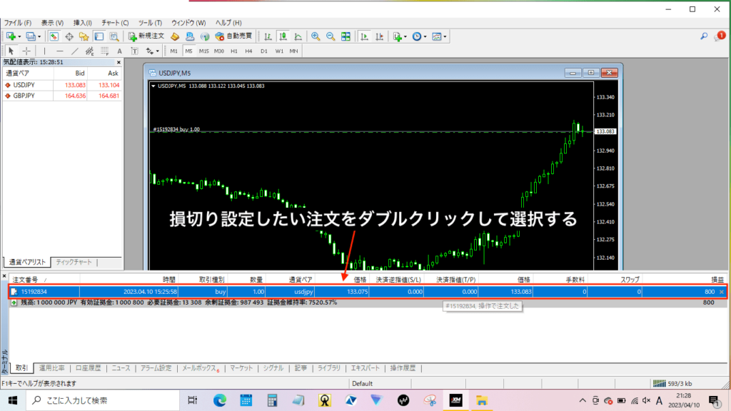Switch chart to line chart style
This screenshot has height=411, width=731.
tap(298, 36)
